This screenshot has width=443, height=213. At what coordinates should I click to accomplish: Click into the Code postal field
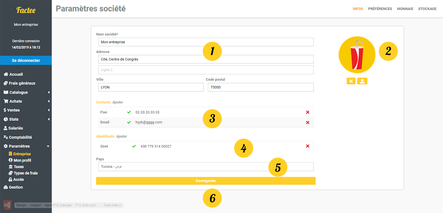click(261, 87)
